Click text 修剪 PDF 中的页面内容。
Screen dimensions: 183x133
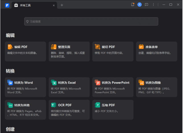pos(109,53)
